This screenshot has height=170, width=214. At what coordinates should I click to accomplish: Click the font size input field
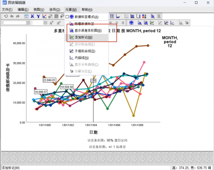click(x=38, y=23)
